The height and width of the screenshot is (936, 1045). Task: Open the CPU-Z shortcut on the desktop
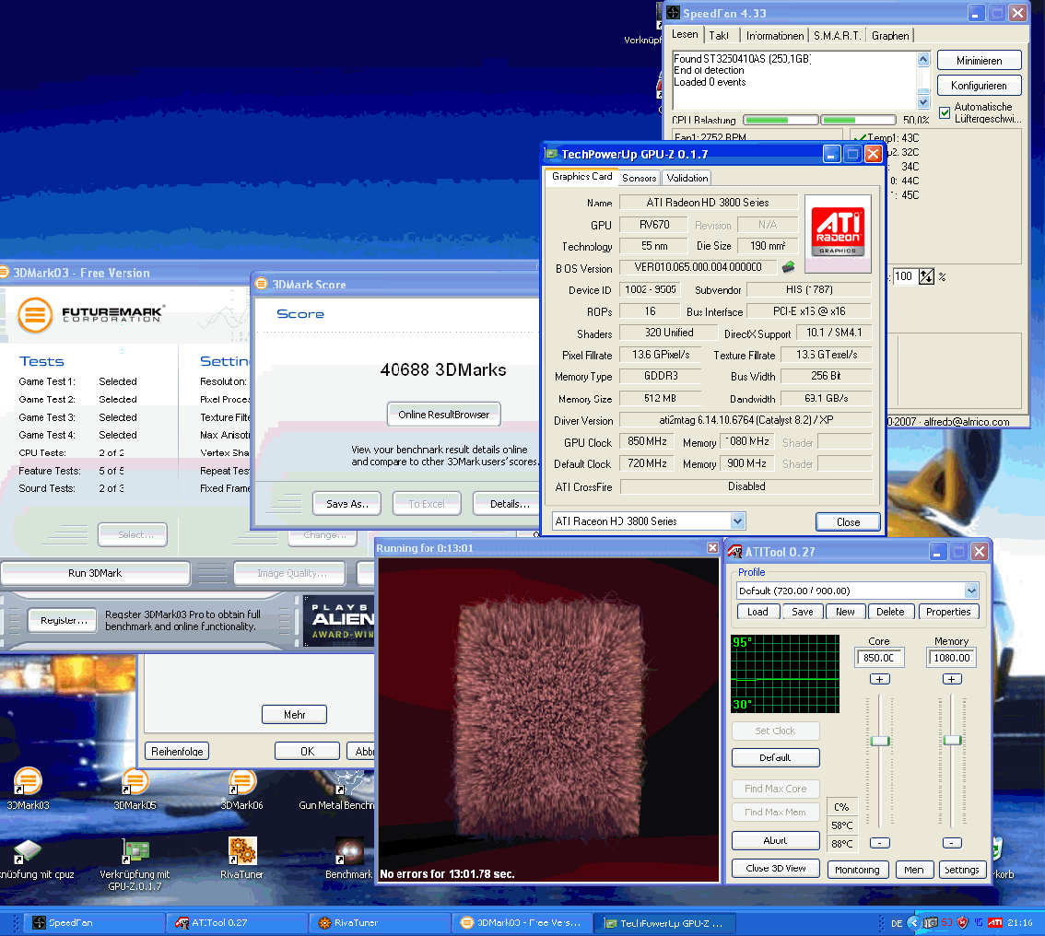pyautogui.click(x=27, y=850)
